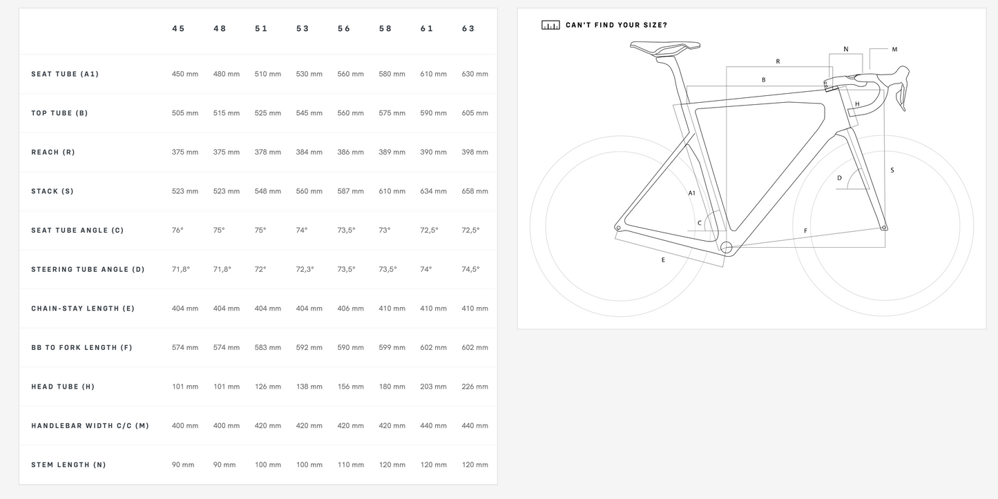Click the bottom bracket circle on the diagram
Screen dimensions: 998x499
(726, 247)
